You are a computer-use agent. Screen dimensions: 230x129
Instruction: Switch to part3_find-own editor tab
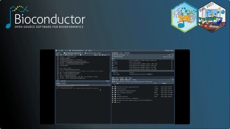[93, 53]
